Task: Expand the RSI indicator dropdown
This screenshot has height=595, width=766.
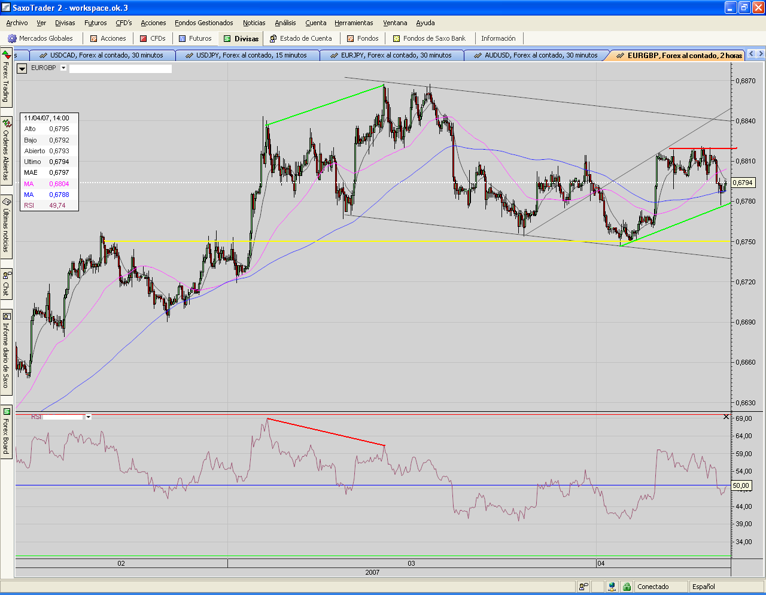Action: 89,417
